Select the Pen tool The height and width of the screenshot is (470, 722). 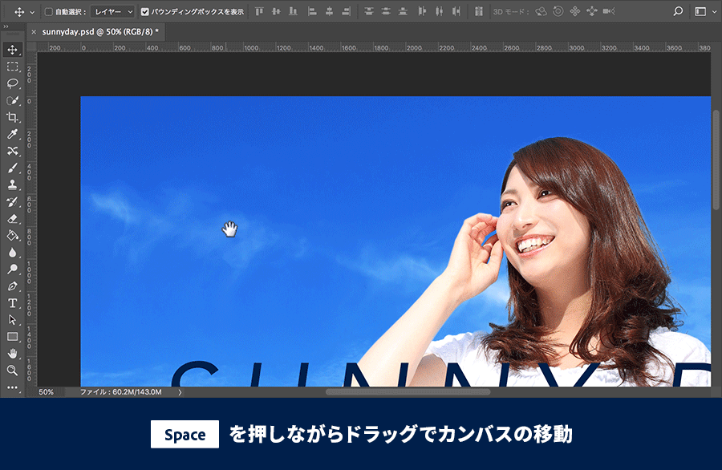(12, 286)
